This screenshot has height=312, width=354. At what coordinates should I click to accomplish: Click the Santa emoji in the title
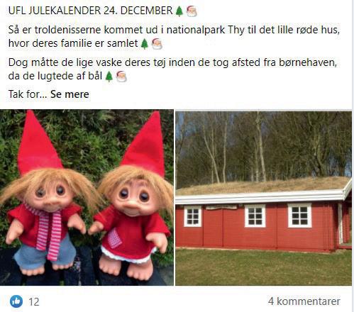tap(192, 11)
